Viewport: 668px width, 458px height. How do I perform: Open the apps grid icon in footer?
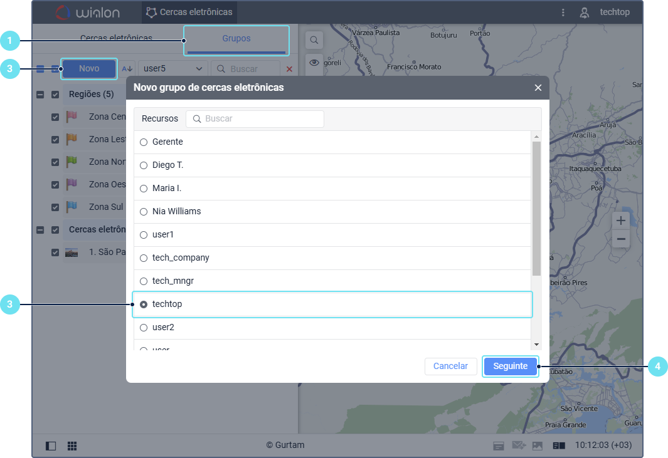point(72,446)
